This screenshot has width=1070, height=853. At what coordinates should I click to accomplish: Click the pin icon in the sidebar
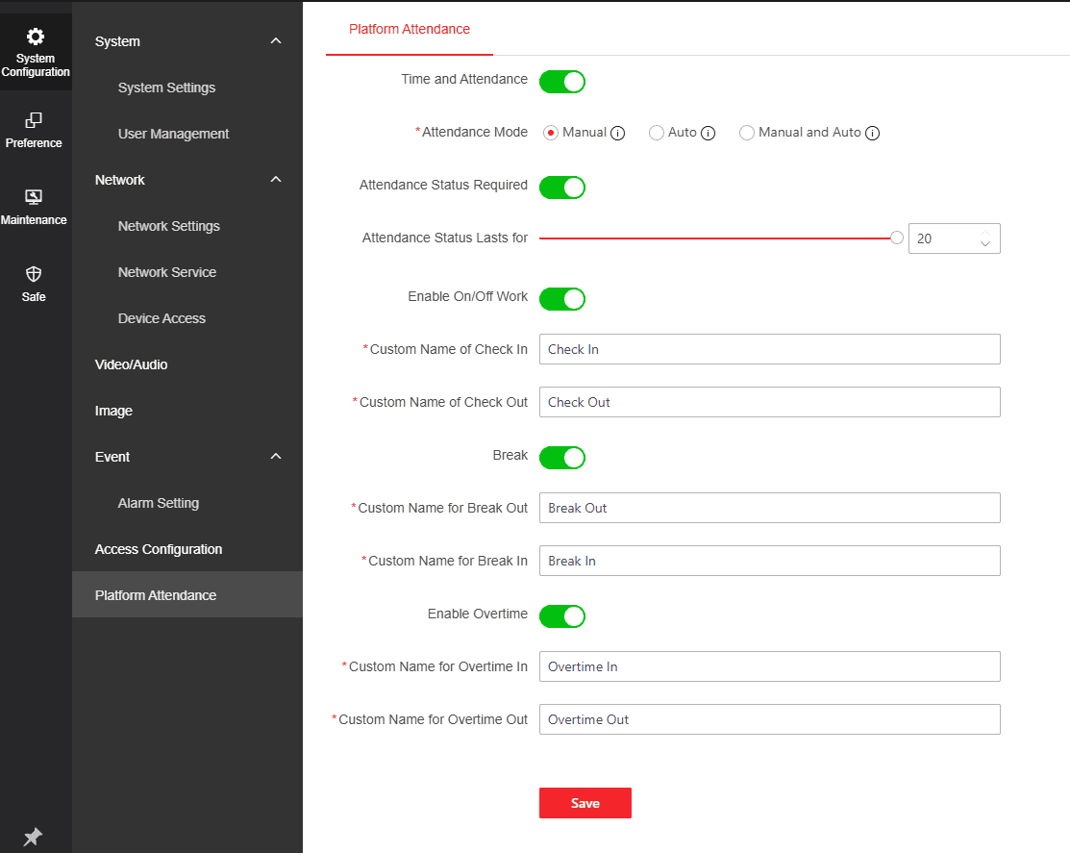(33, 837)
